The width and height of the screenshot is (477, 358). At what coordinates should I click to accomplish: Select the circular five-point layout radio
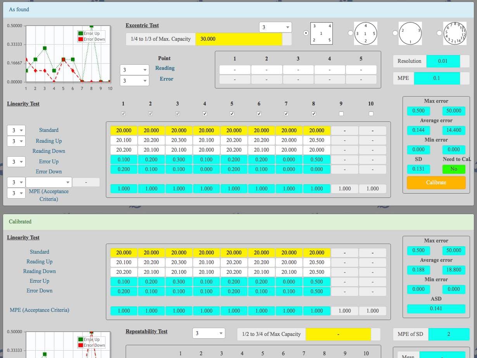pyautogui.click(x=351, y=33)
